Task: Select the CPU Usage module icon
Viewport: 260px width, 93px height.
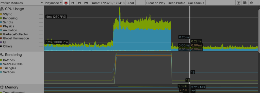Action: pos(2,9)
